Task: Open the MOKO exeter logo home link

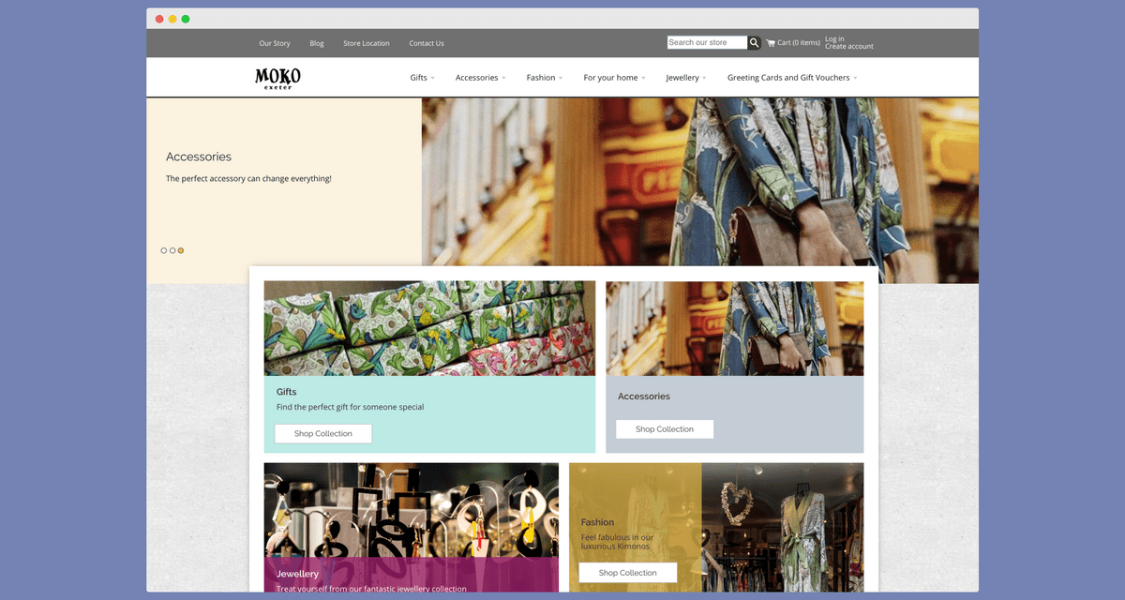Action: (277, 78)
